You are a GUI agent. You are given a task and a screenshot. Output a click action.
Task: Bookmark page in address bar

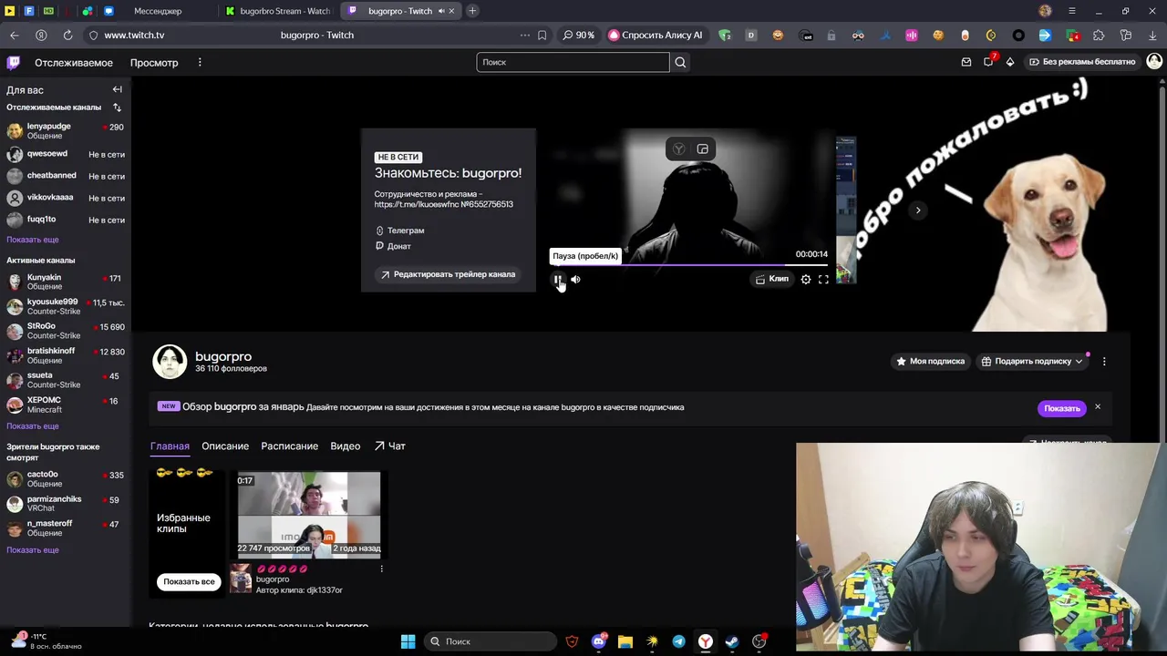tap(542, 35)
